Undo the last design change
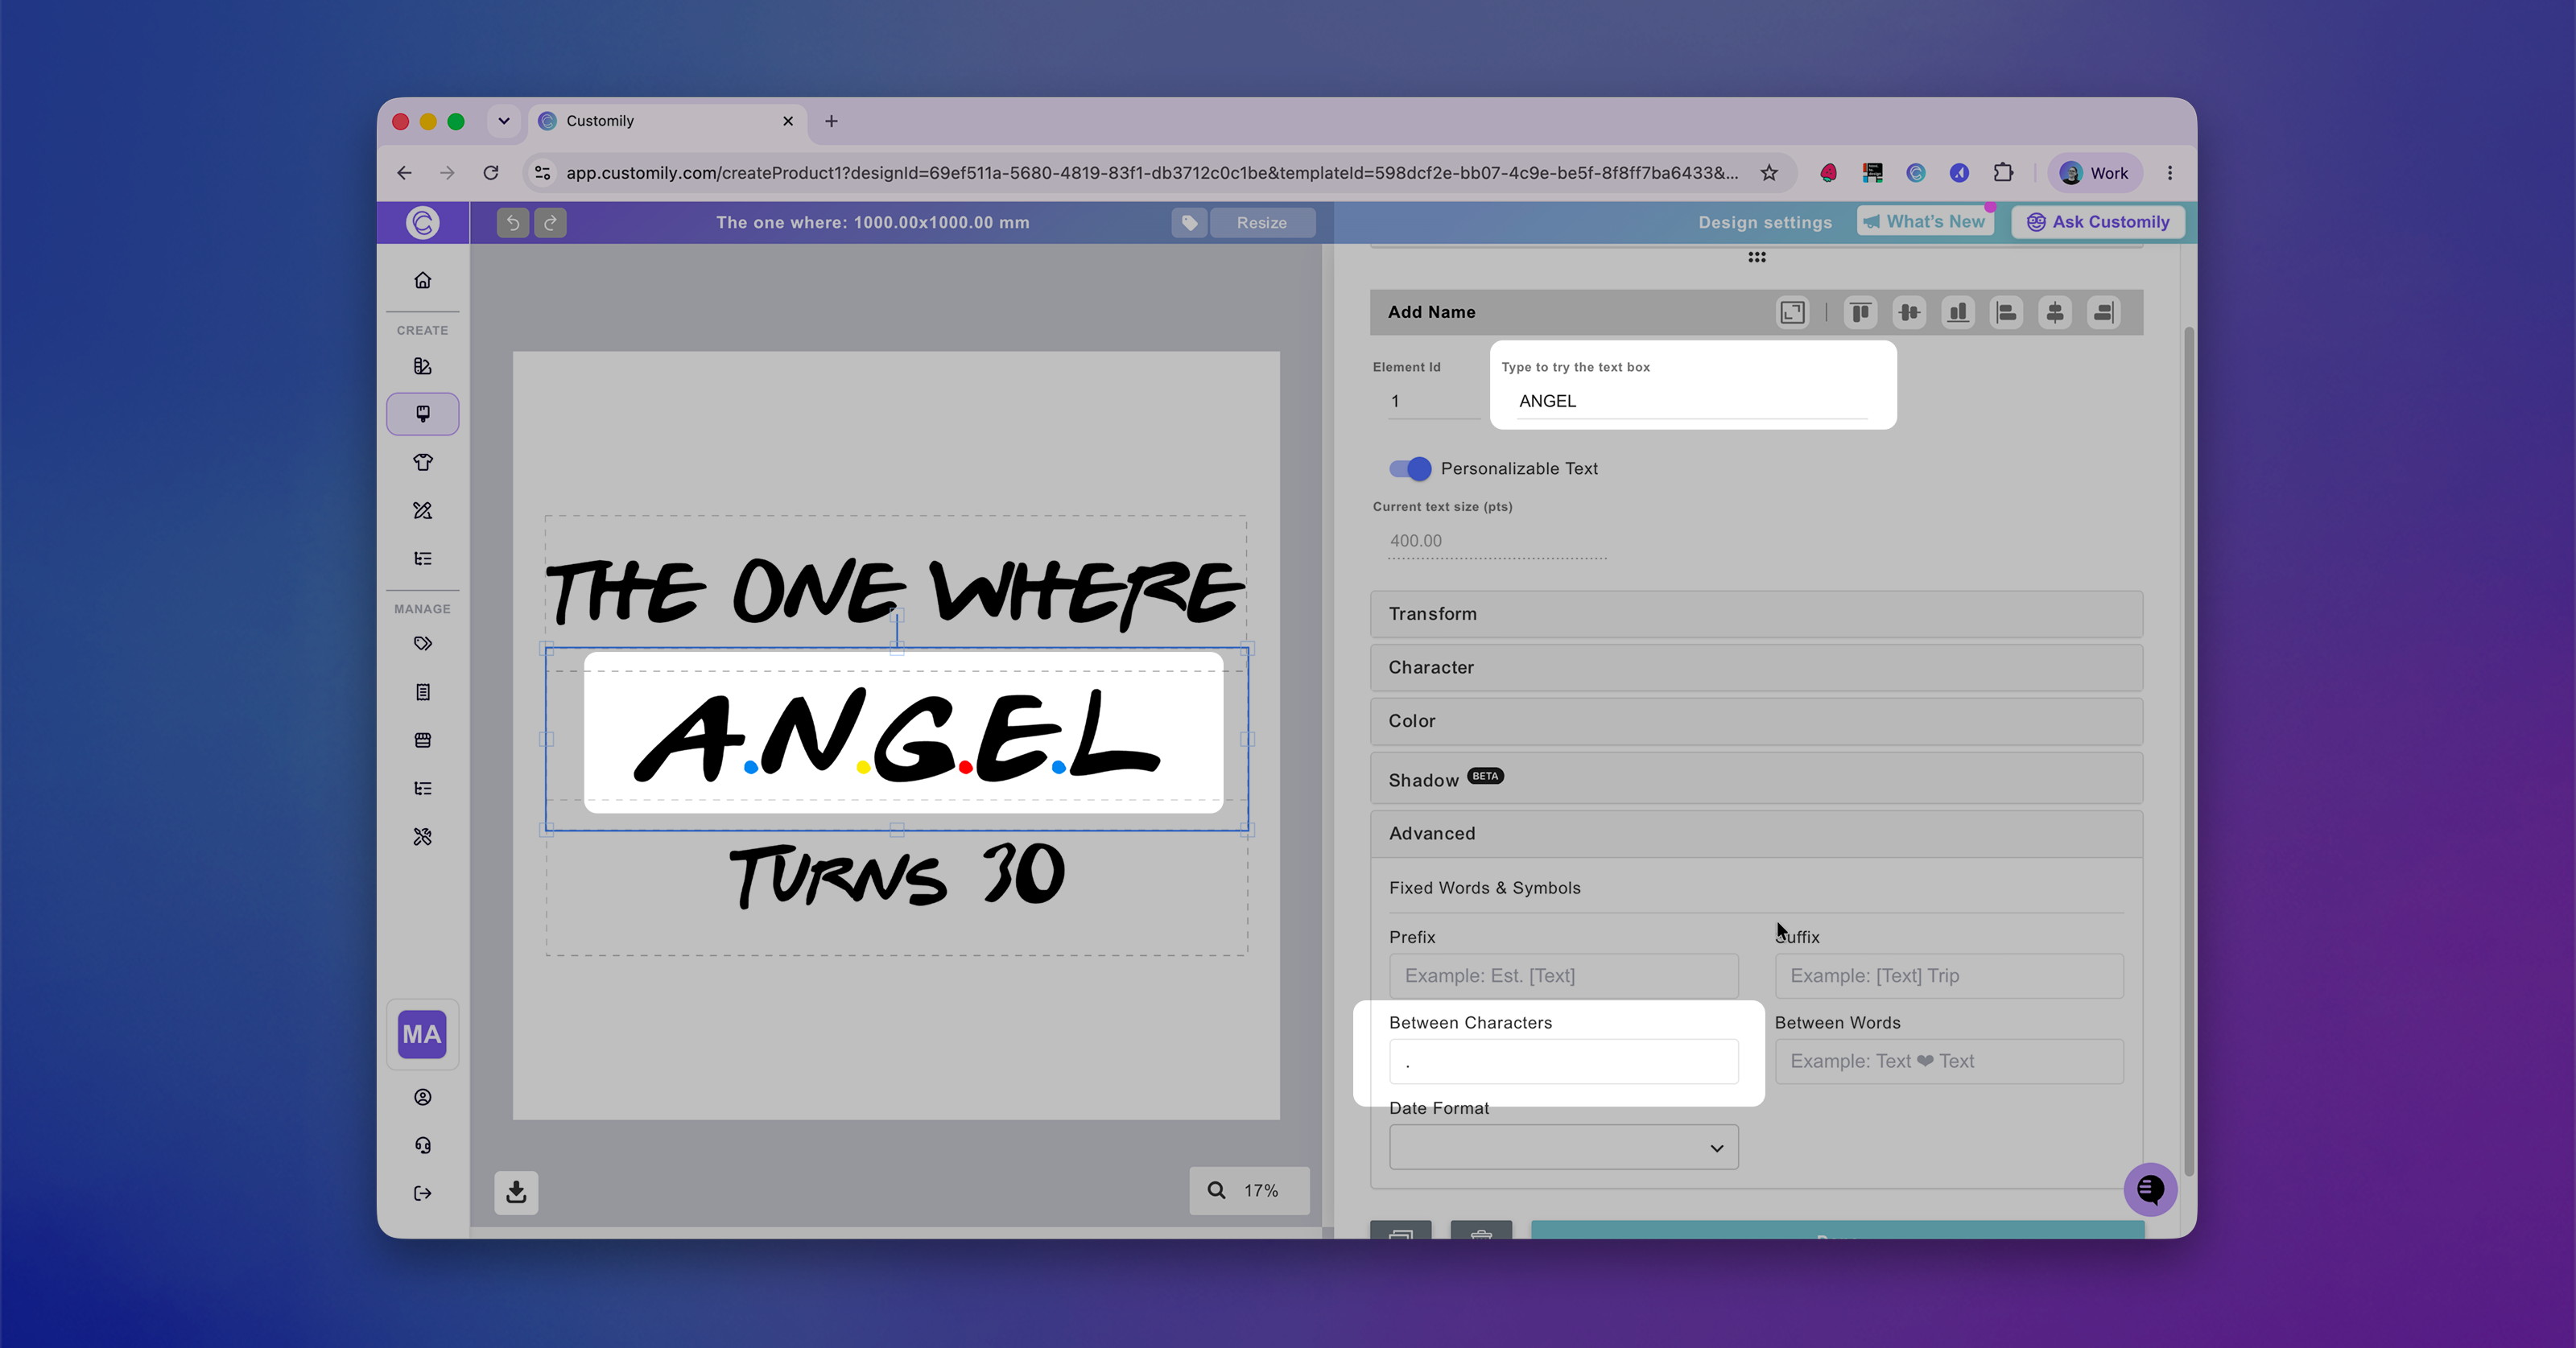 (512, 222)
